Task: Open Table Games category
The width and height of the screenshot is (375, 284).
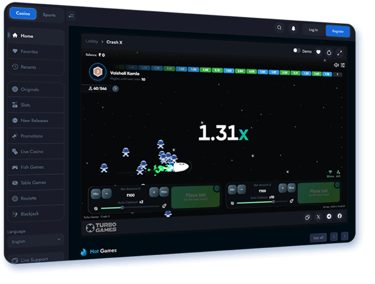Action: click(36, 183)
